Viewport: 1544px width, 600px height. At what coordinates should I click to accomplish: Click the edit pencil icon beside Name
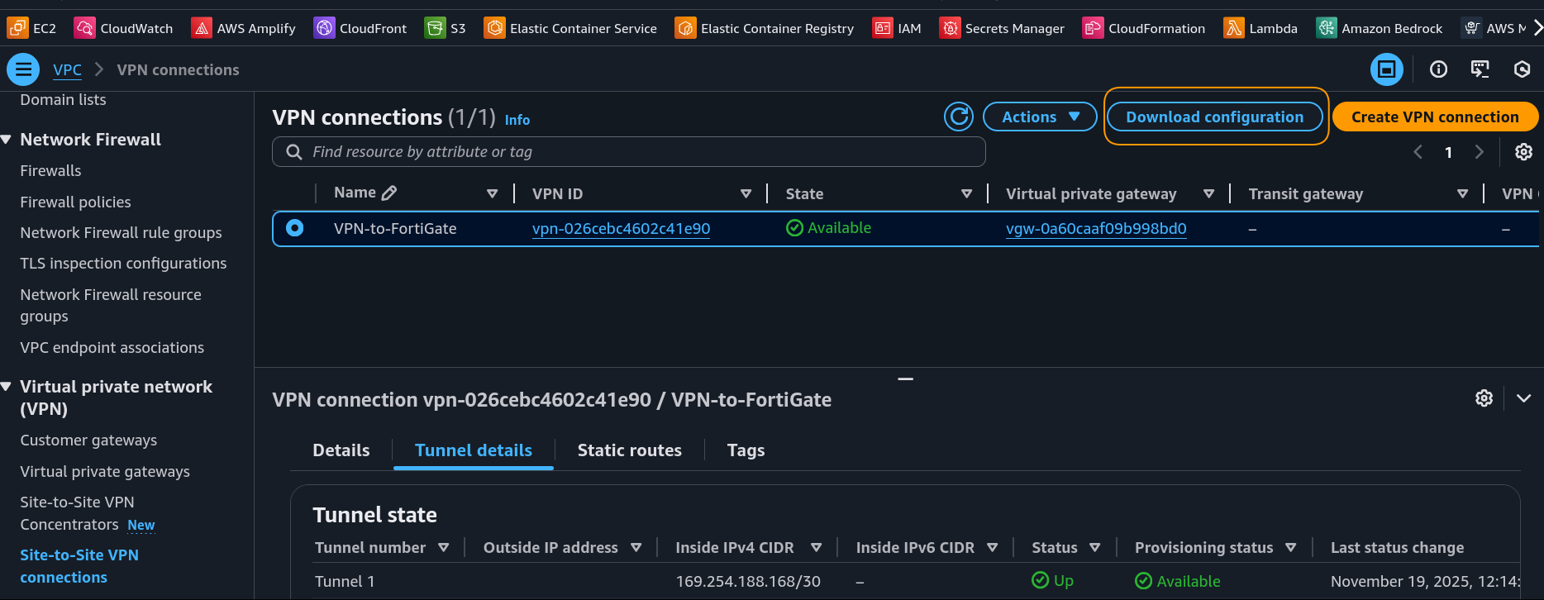click(x=389, y=193)
